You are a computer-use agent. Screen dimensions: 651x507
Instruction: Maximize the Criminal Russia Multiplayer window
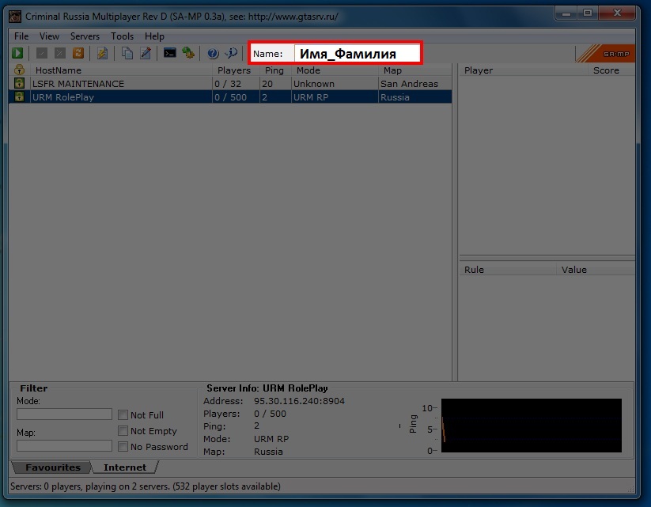pyautogui.click(x=588, y=13)
